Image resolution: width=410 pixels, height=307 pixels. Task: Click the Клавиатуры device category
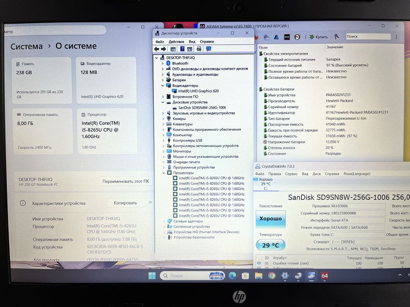click(182, 124)
